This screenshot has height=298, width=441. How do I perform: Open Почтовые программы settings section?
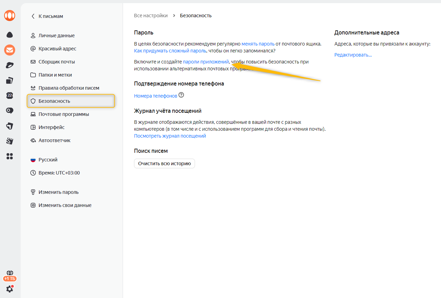[x=64, y=114]
